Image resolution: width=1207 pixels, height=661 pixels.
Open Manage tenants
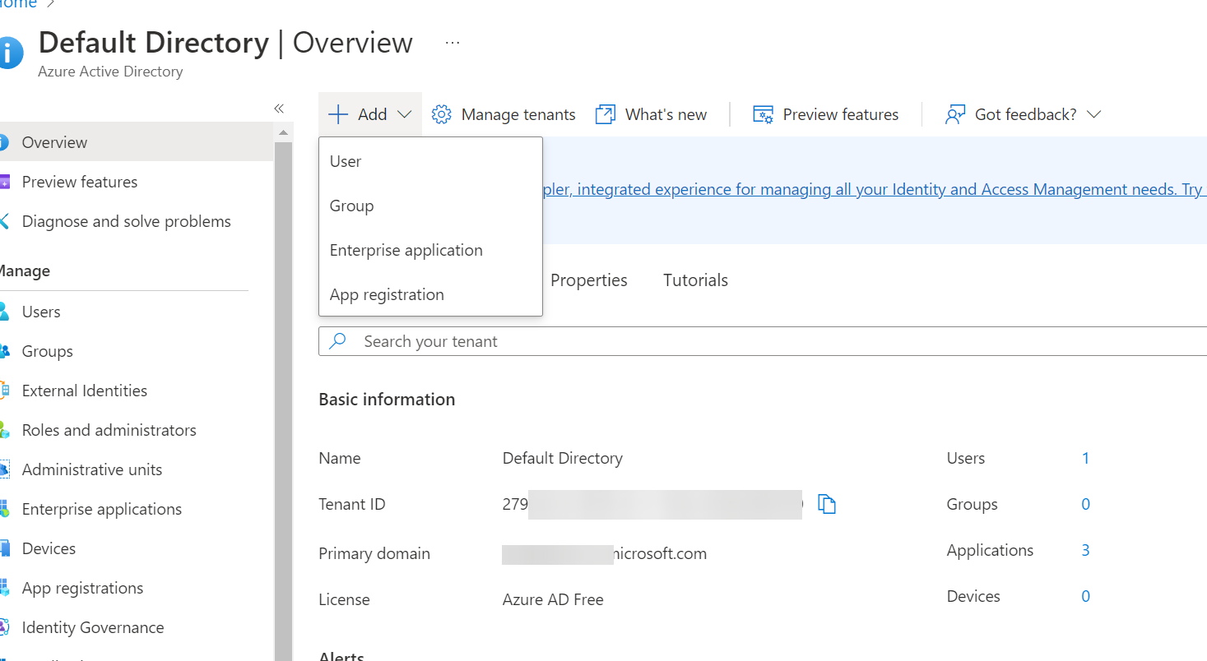point(504,114)
